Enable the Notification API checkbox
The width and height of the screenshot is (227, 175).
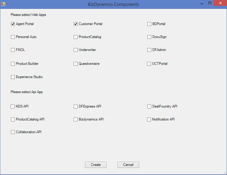point(149,119)
